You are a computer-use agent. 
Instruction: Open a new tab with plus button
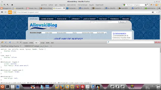click(159, 8)
